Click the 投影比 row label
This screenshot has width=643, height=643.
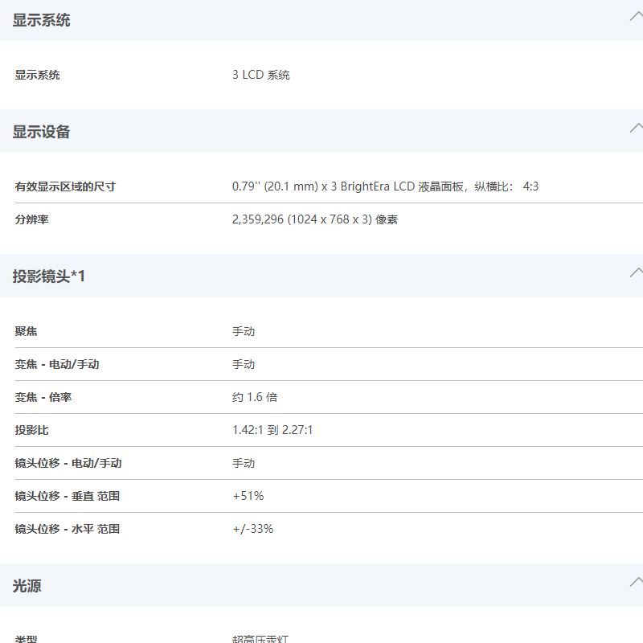point(31,430)
